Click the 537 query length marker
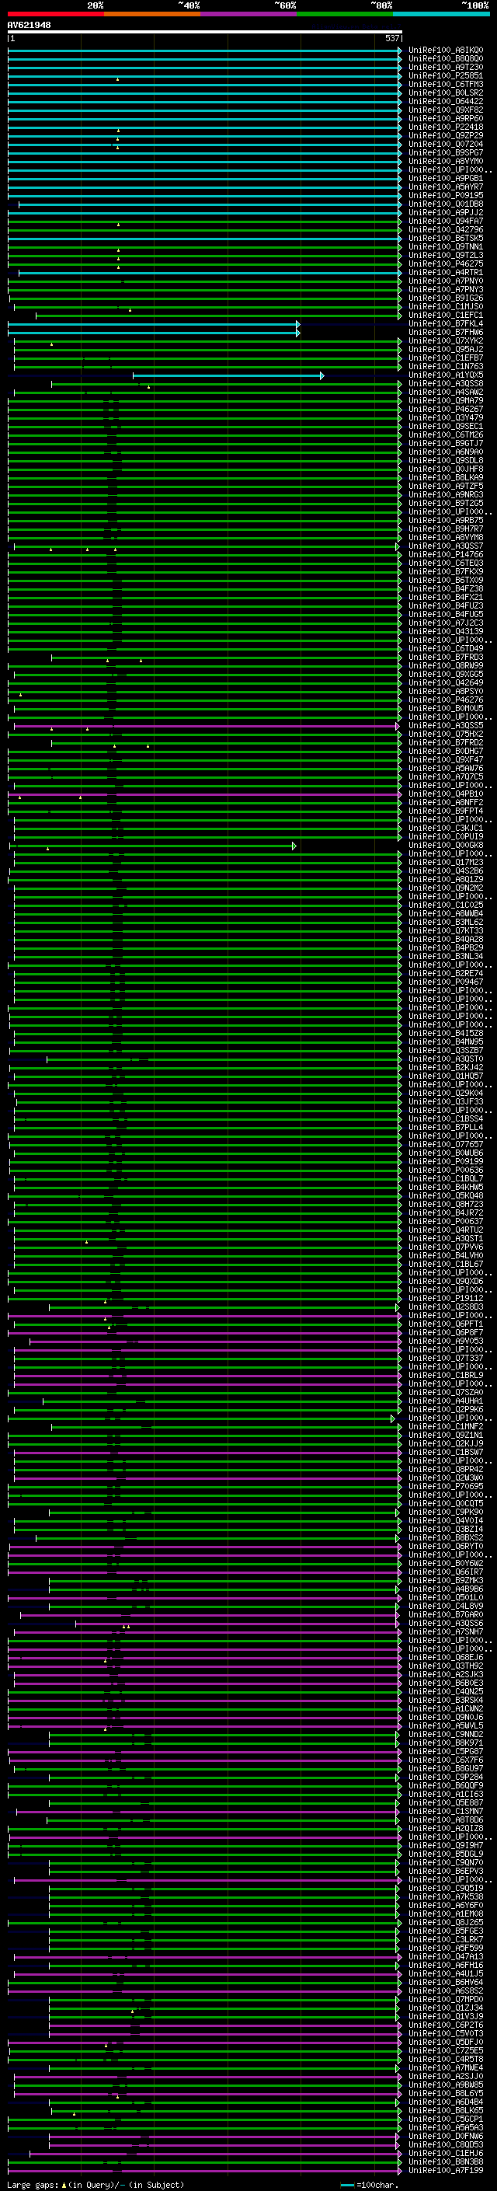 tap(391, 38)
